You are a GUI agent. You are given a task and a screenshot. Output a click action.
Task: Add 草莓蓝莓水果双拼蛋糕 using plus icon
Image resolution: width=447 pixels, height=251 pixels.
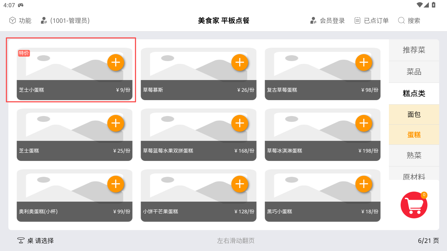point(240,123)
